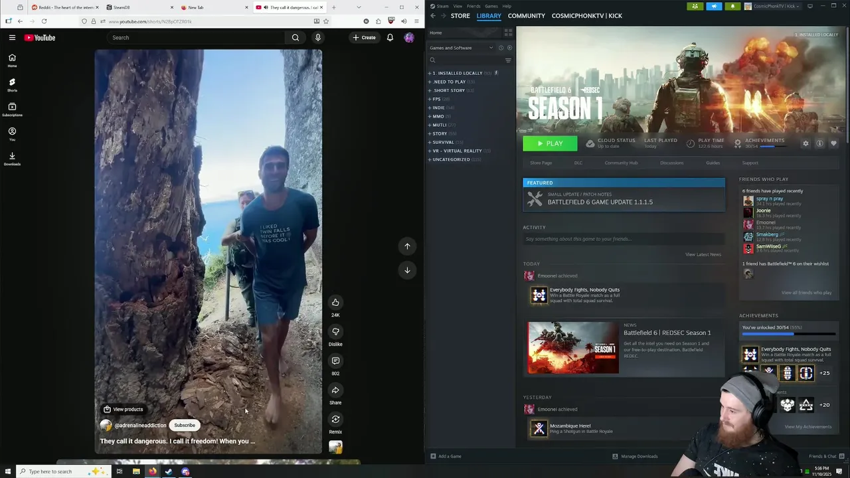The image size is (850, 478).
Task: Open the YouTube account avatar menu
Action: (409, 38)
